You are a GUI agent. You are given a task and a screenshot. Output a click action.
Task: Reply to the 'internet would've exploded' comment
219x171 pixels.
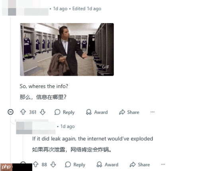(75, 165)
